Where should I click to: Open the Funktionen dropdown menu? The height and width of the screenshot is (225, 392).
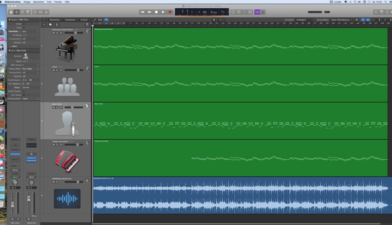[71, 20]
